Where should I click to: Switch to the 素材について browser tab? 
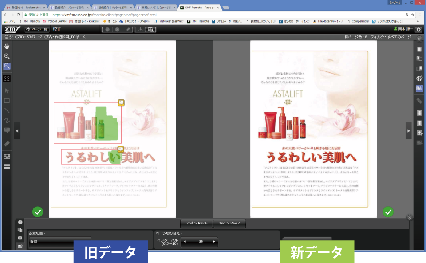point(156,8)
